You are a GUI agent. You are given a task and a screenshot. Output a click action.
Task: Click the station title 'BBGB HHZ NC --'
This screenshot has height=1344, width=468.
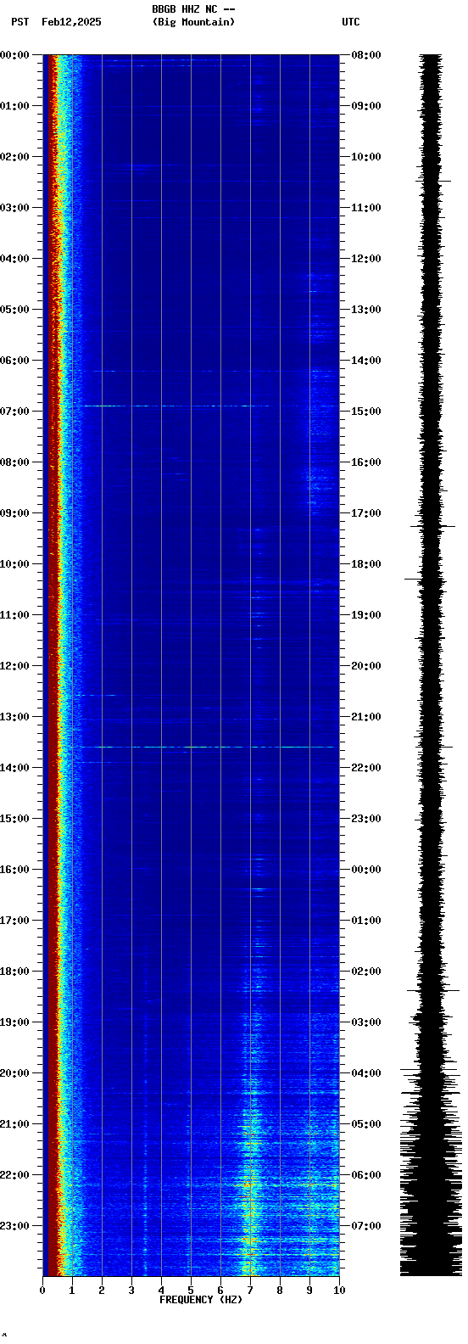pos(193,9)
